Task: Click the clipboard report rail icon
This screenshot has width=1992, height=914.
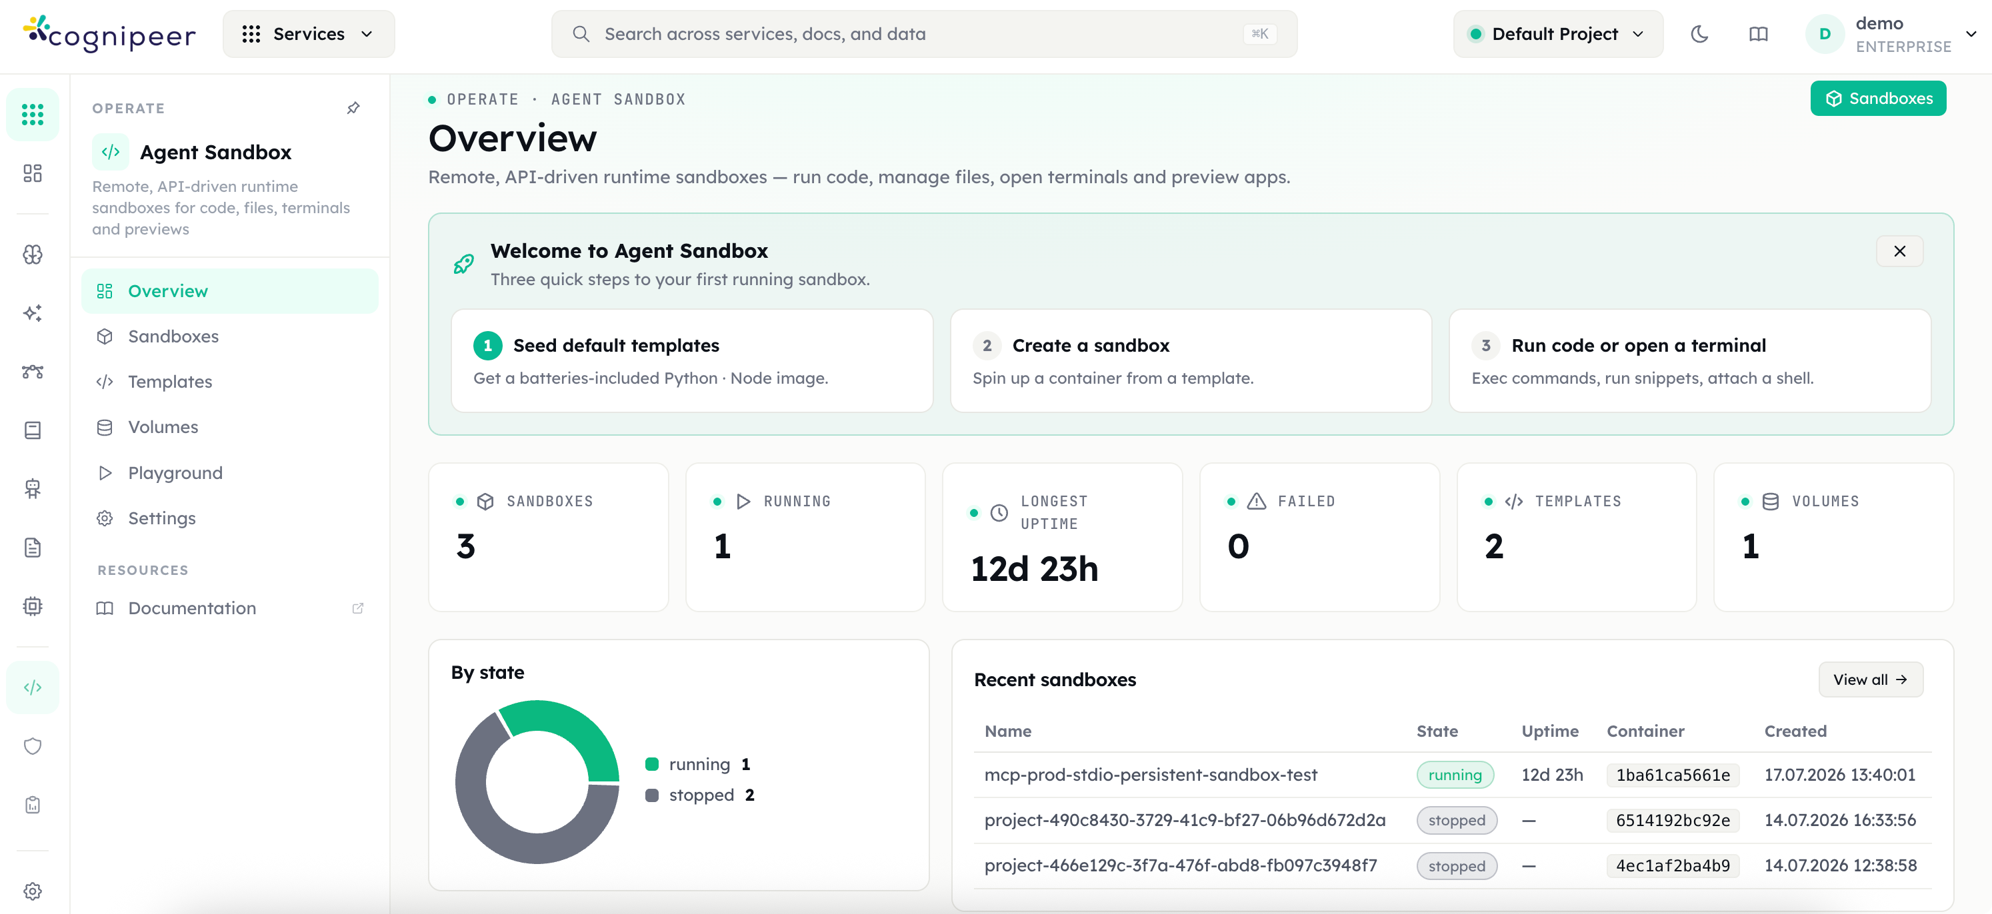Action: 33,804
